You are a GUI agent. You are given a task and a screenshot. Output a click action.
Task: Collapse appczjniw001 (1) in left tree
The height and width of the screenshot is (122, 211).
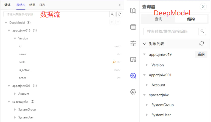pyautogui.click(x=9, y=86)
